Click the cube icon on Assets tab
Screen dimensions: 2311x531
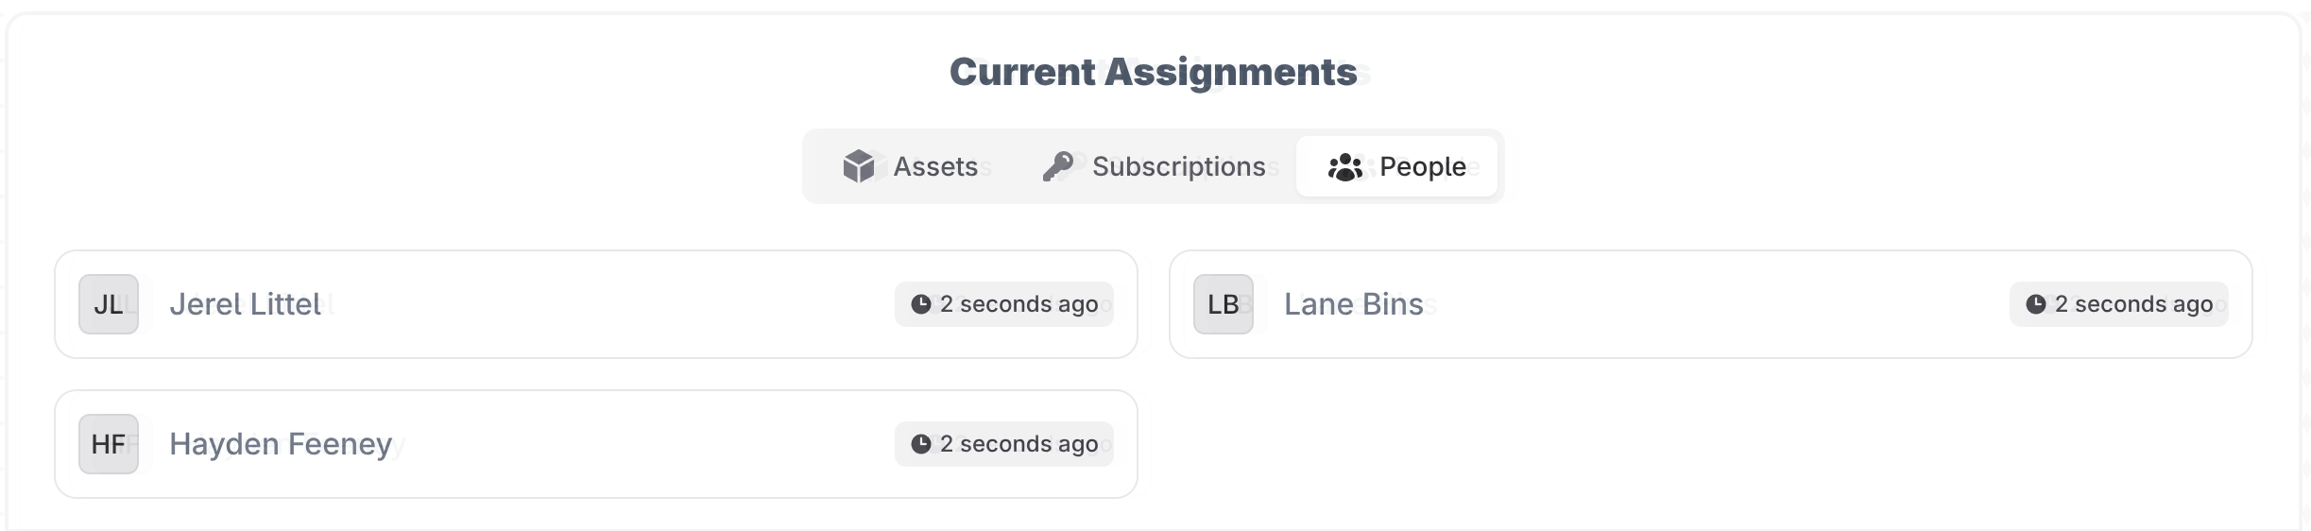(x=858, y=166)
